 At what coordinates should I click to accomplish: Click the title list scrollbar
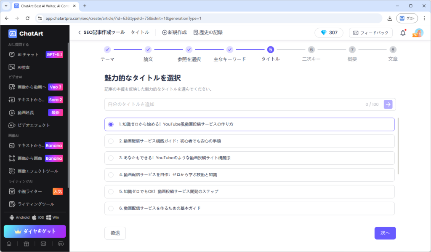pyautogui.click(x=399, y=145)
